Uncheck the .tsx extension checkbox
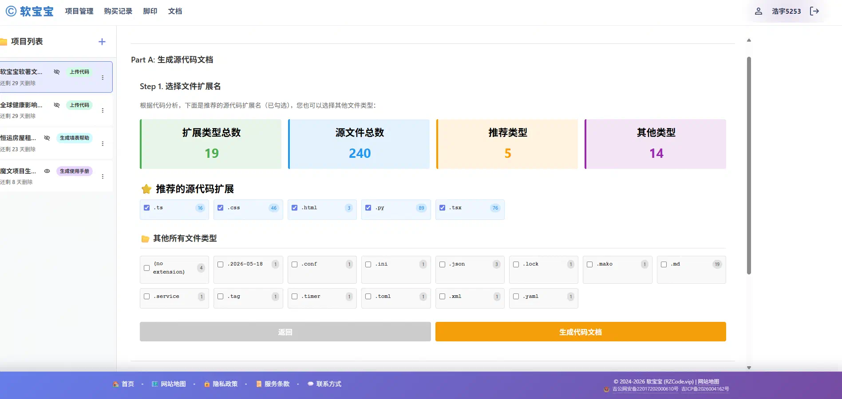 pos(443,207)
